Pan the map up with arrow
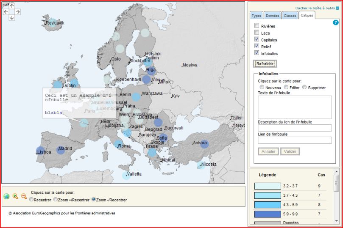Image resolution: width=343 pixels, height=228 pixels. (12, 6)
